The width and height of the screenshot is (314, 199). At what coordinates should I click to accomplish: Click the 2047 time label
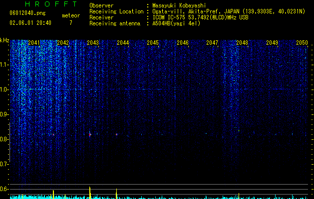(x=212, y=43)
